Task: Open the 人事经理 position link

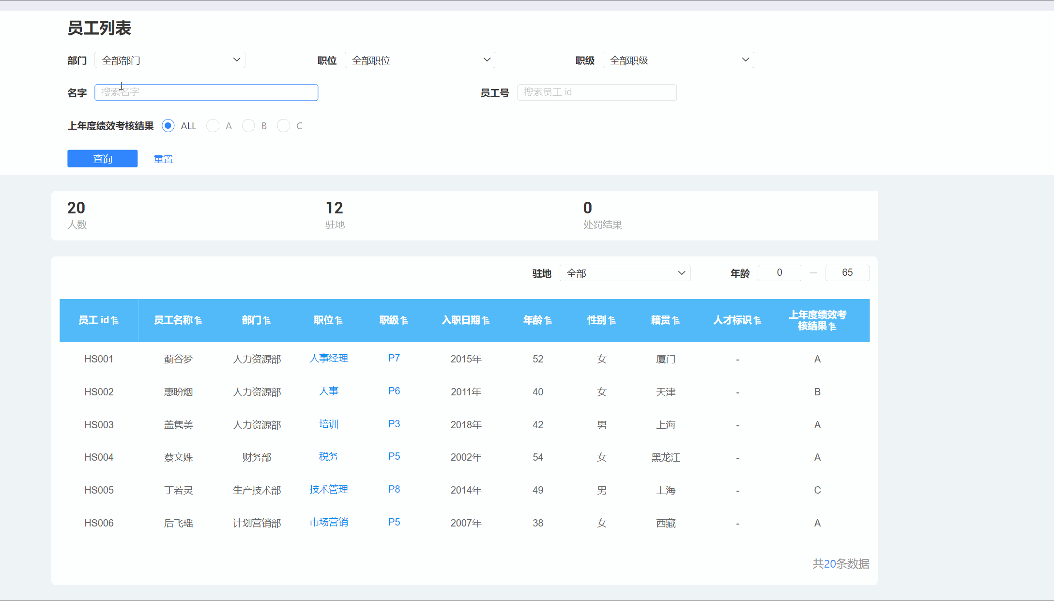Action: click(x=329, y=358)
